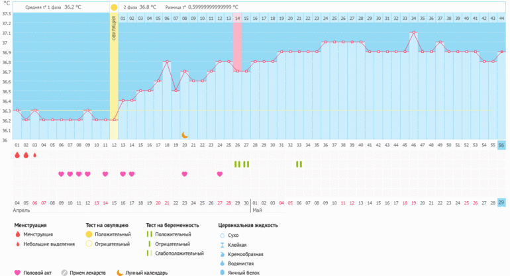Click the highlighted date 29 at bottom right

(501, 203)
